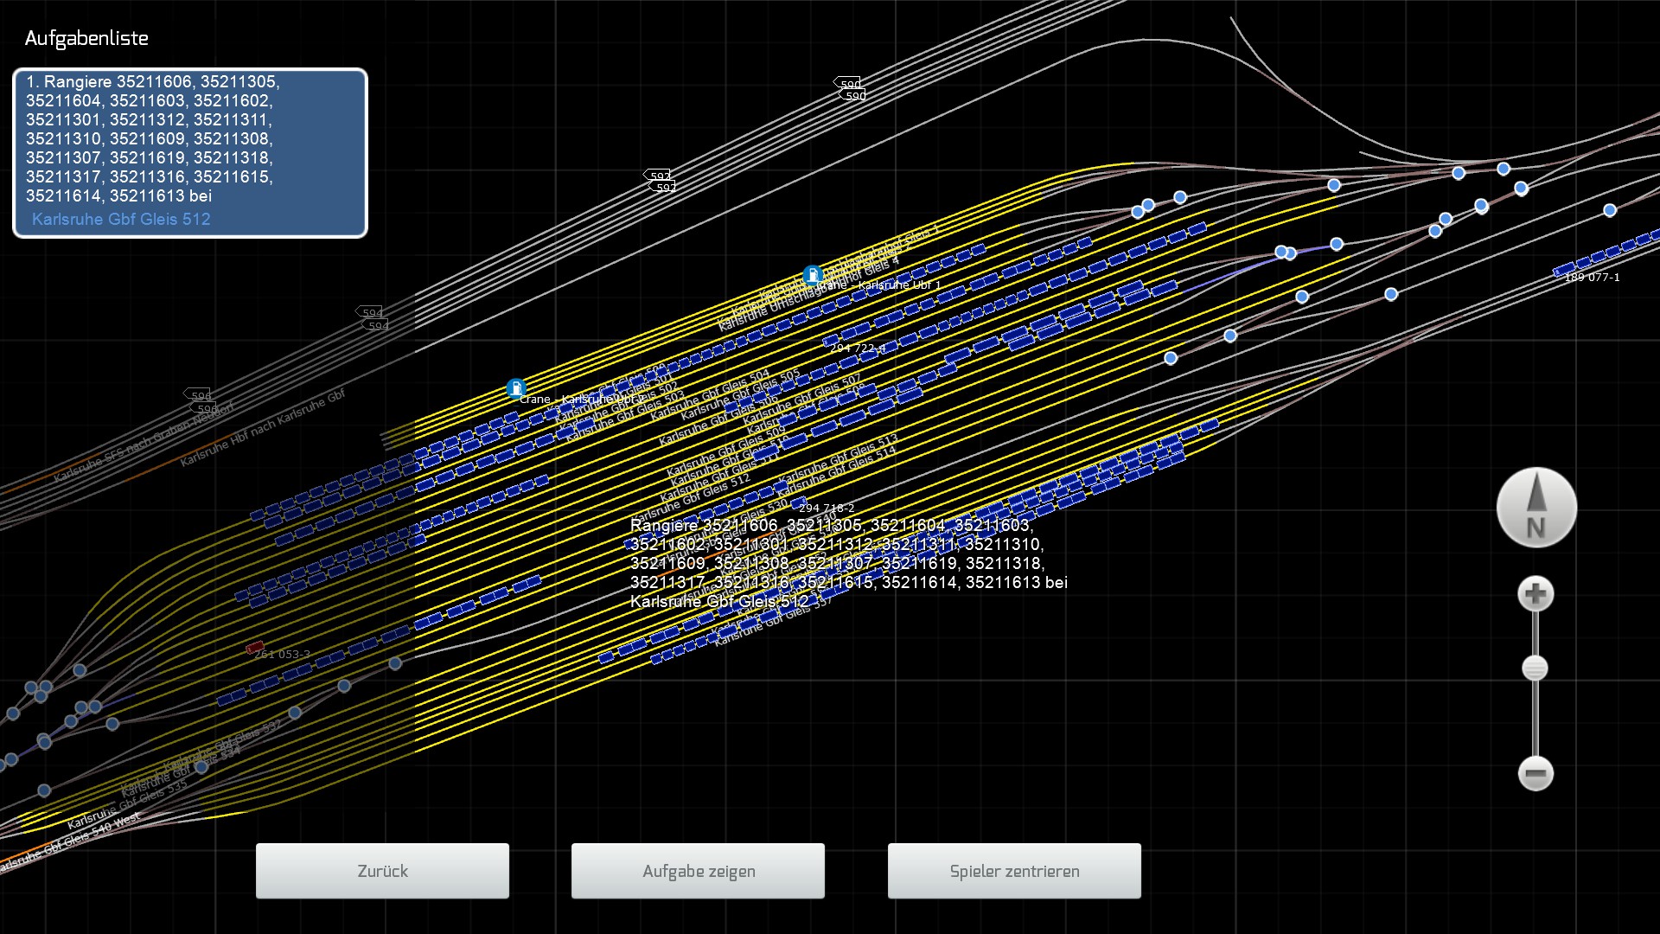Zoom out with the minus button

tap(1535, 773)
